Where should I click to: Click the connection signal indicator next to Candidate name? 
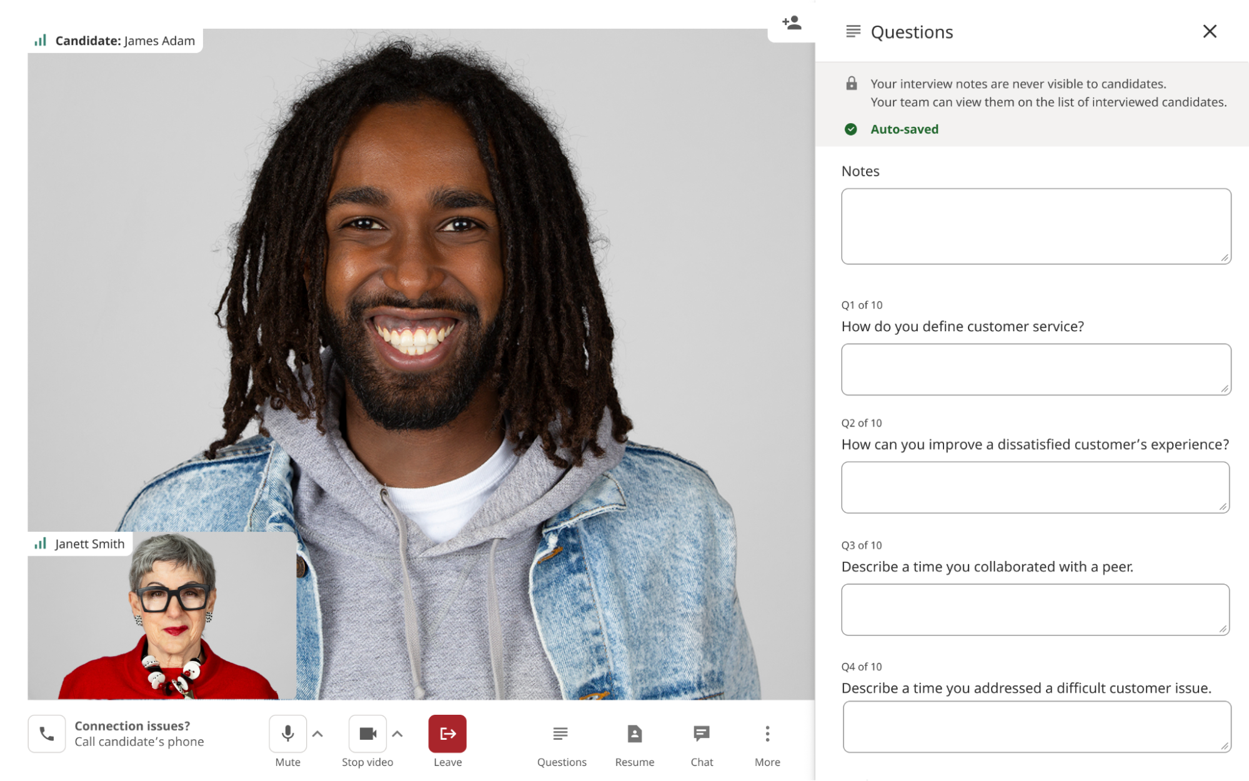click(x=41, y=40)
